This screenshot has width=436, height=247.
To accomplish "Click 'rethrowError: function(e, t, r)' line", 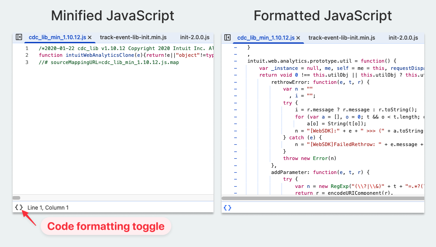I will click(x=320, y=82).
